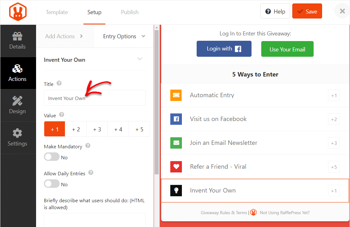Select the +2 entry value
Image resolution: width=350 pixels, height=227 pixels.
point(76,129)
